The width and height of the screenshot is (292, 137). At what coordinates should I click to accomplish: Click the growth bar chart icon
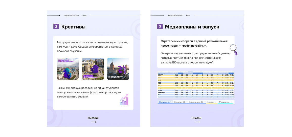tap(124, 100)
